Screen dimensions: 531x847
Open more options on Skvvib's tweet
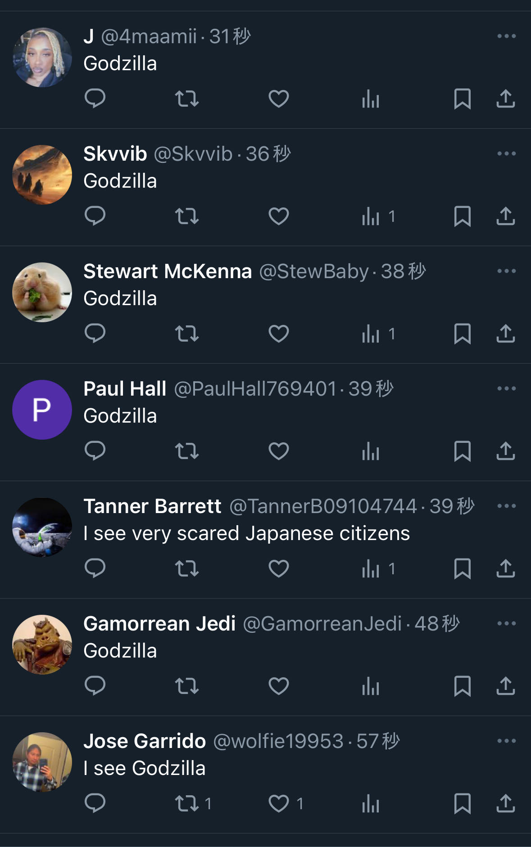506,153
